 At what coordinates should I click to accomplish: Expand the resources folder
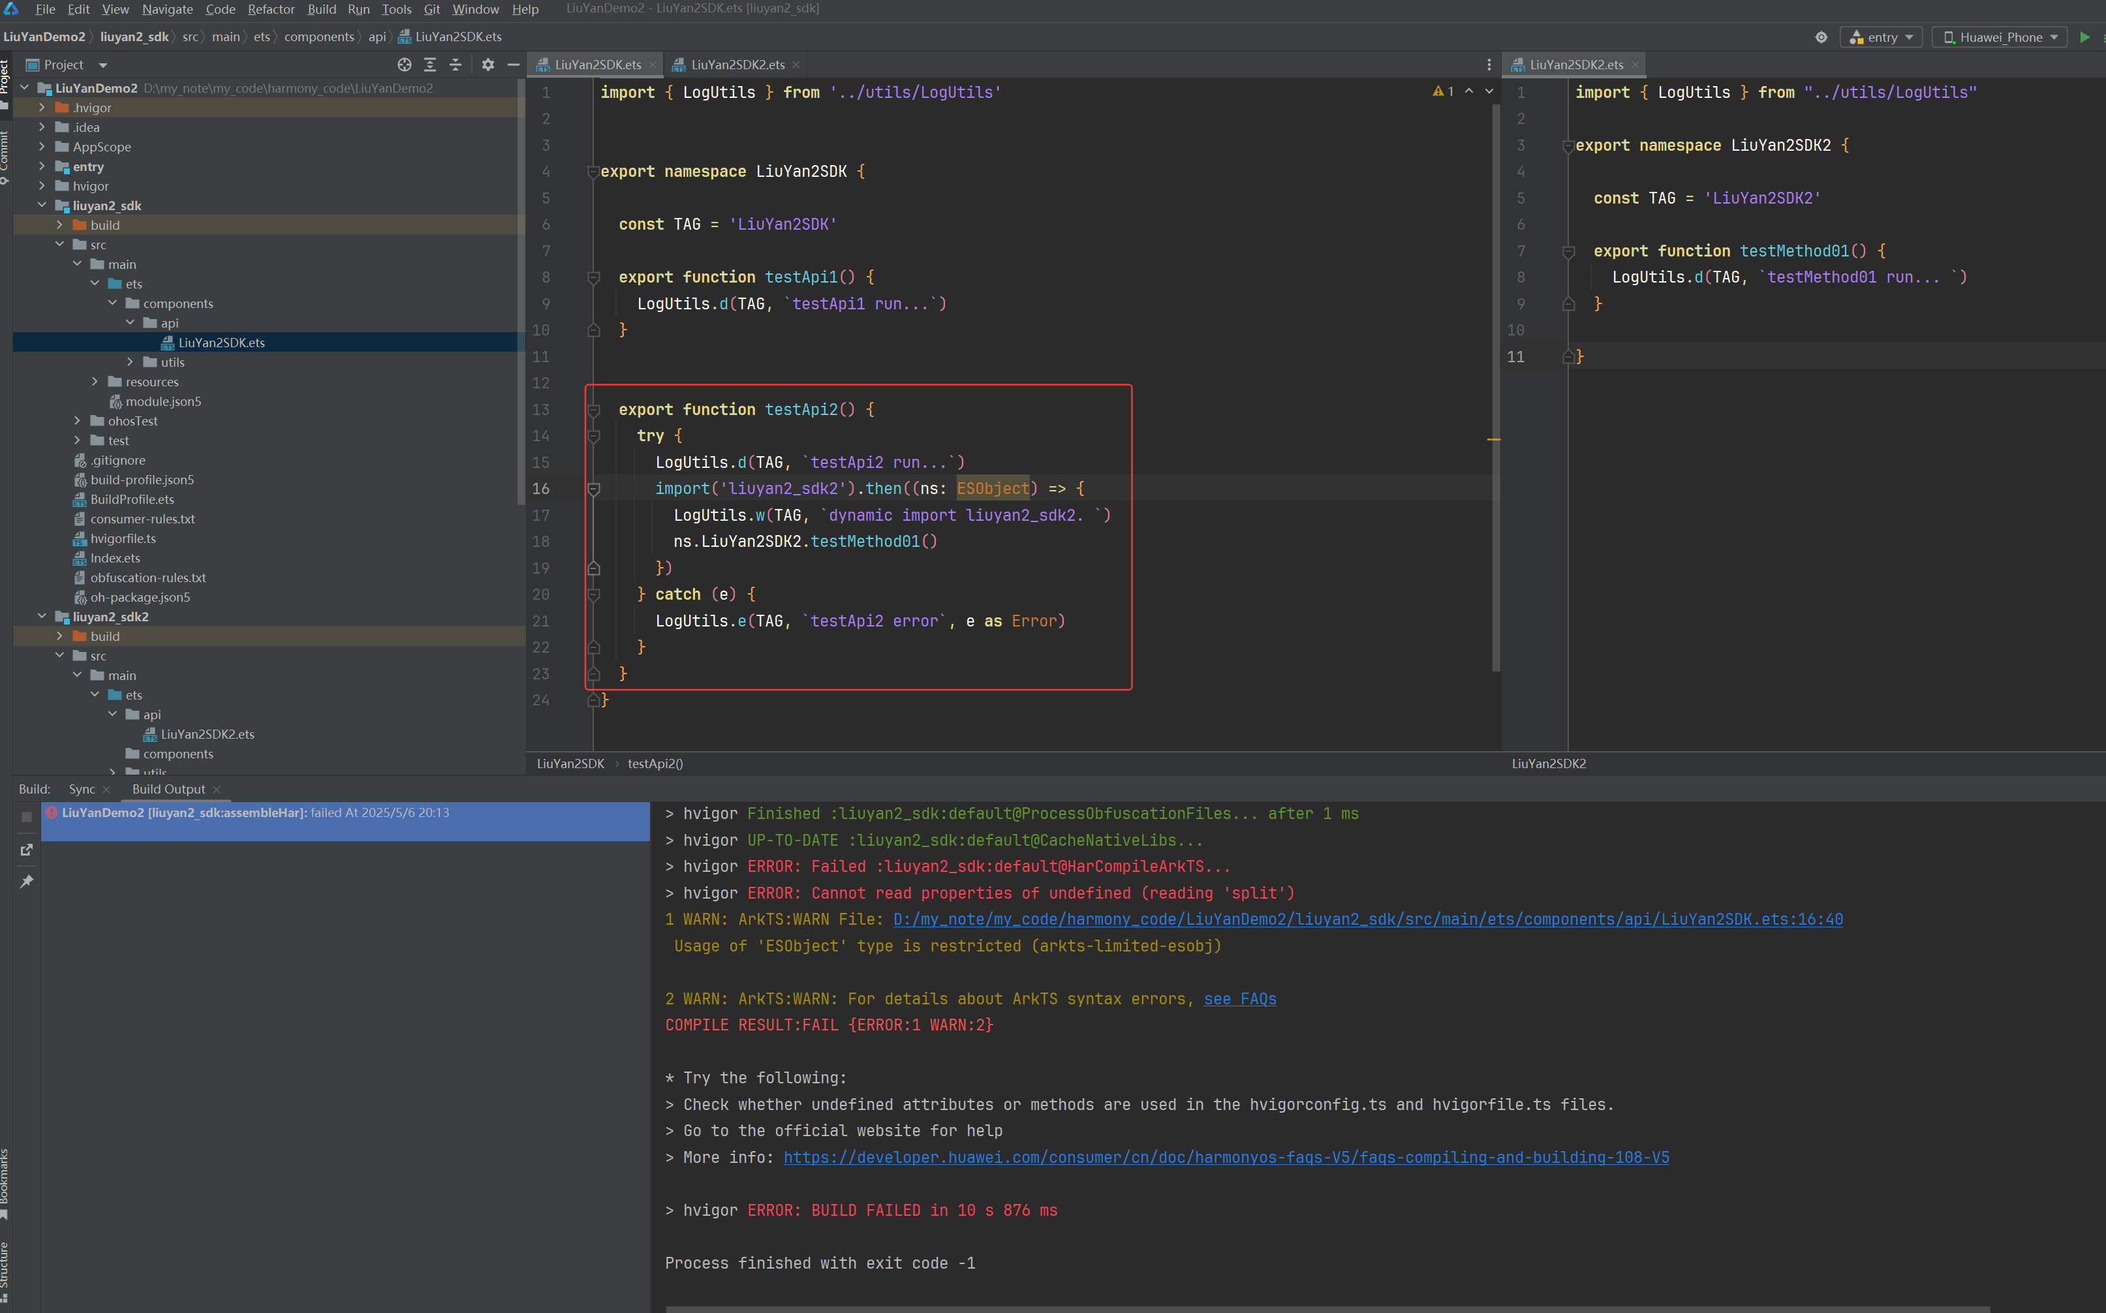tap(95, 382)
